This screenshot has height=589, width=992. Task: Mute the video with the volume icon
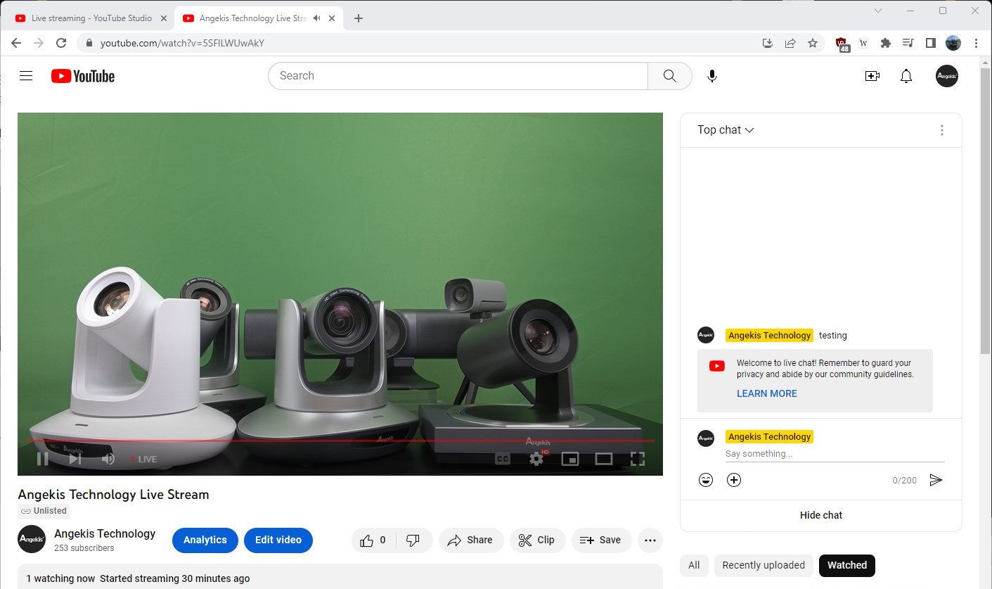click(x=108, y=458)
